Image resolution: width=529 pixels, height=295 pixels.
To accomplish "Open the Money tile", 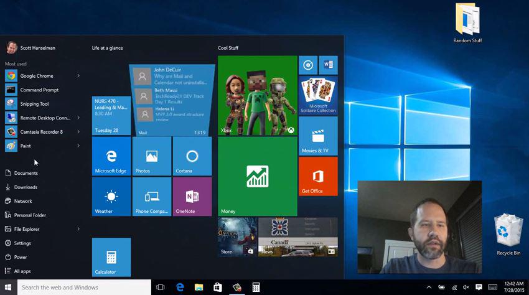I will coord(258,177).
